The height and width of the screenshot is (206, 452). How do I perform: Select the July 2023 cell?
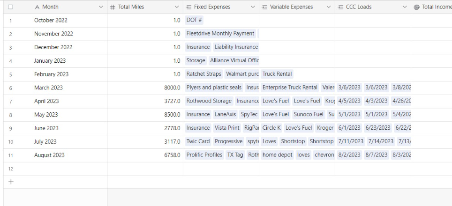[45, 141]
